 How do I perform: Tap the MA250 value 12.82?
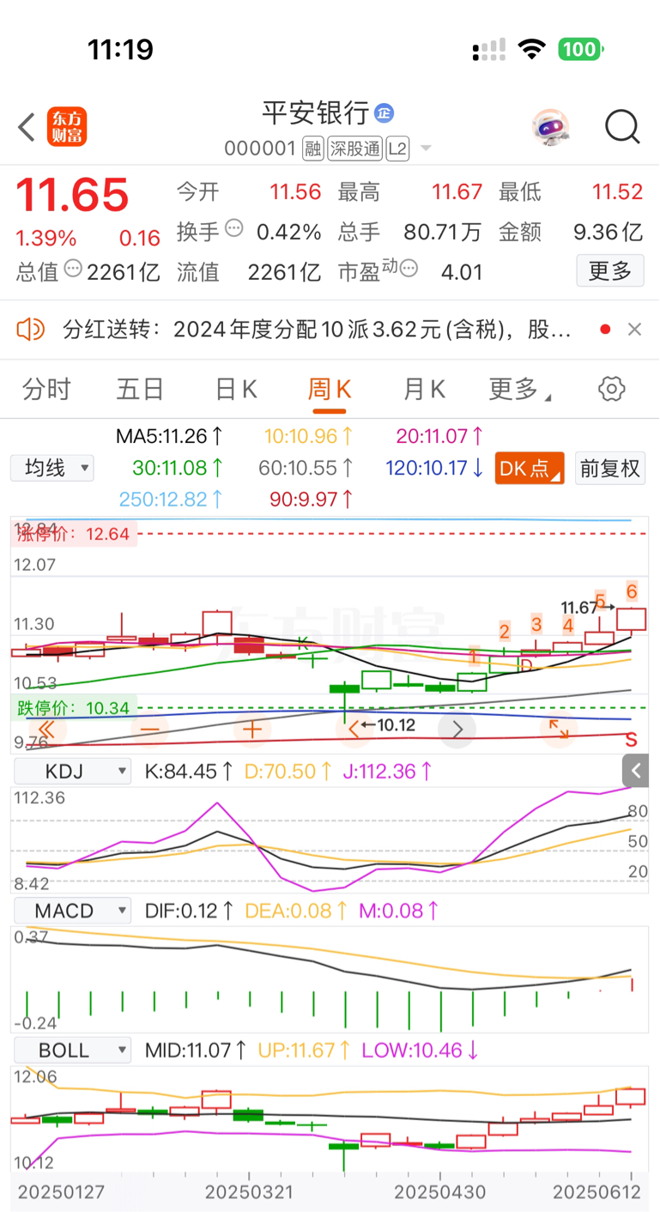pos(172,499)
